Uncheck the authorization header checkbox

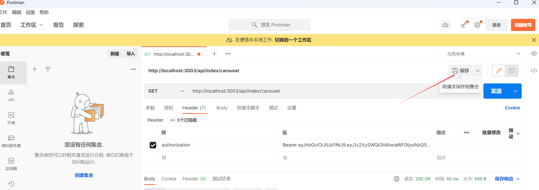click(x=153, y=145)
